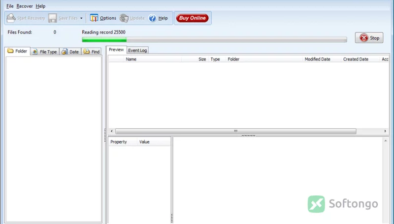Open the Event Log tab
The height and width of the screenshot is (224, 394).
(x=137, y=51)
